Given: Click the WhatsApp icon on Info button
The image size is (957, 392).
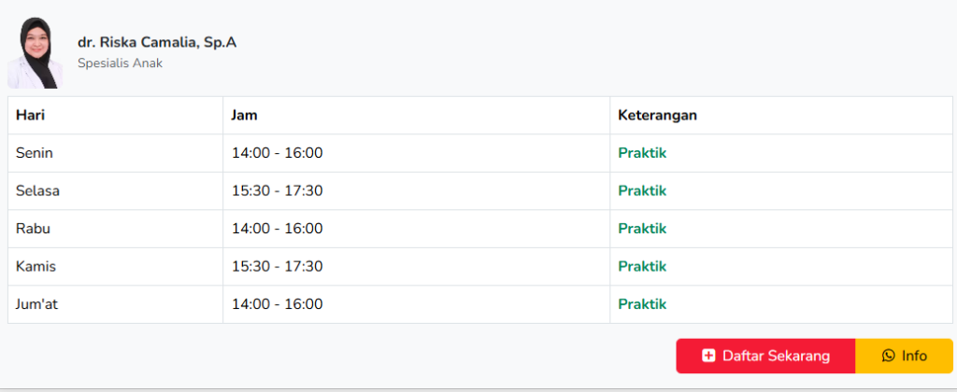Looking at the screenshot, I should click(888, 356).
